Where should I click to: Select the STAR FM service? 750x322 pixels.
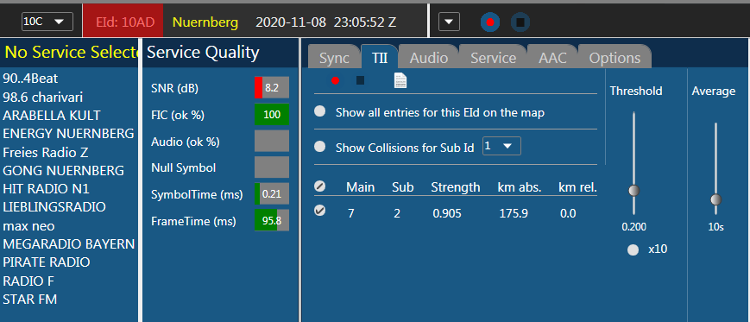coord(30,300)
